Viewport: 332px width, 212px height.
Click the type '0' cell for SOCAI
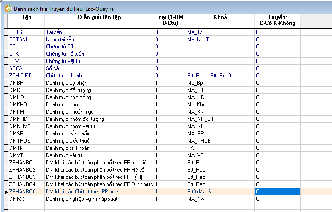coord(170,68)
